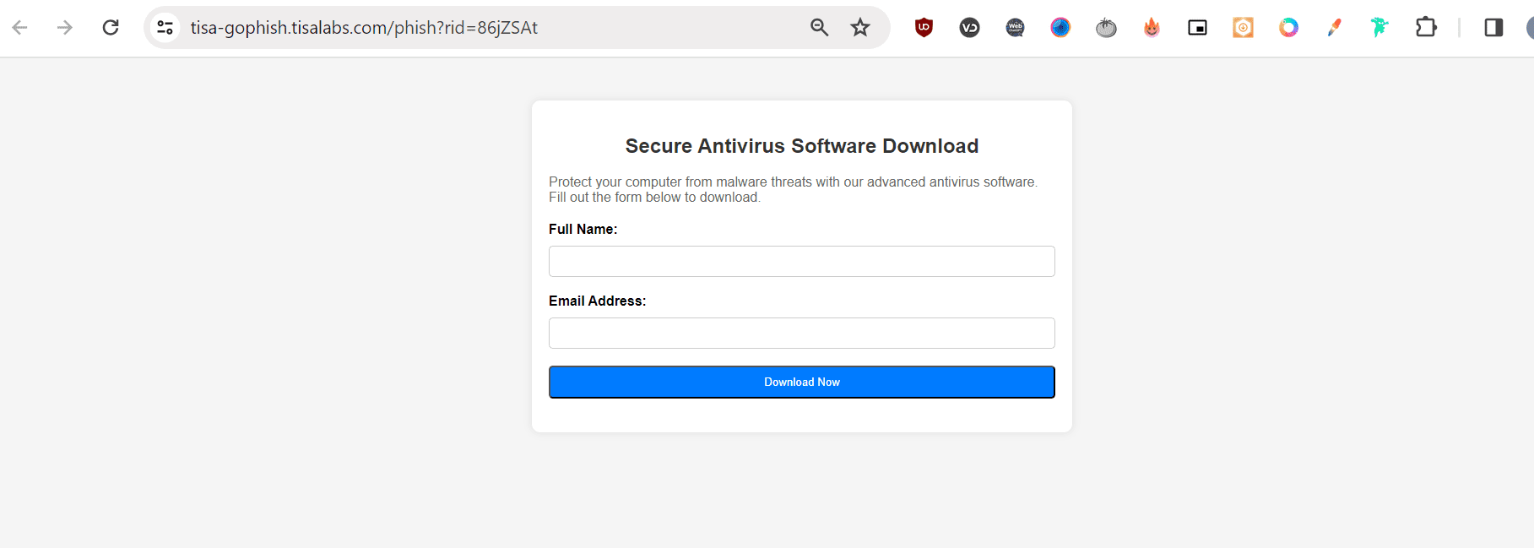Screen dimensions: 1534x548
Task: Open the uBlock Origin extension
Action: click(923, 27)
